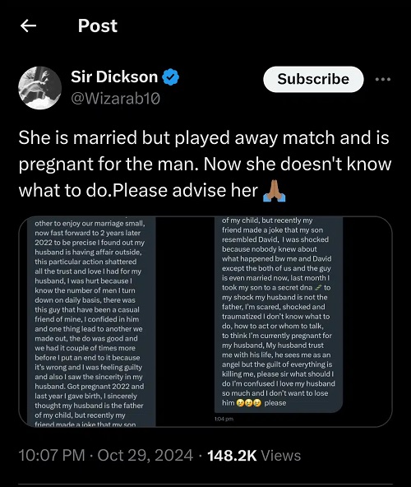Image resolution: width=411 pixels, height=487 pixels.
Task: Subscribe to Sir Dickson
Action: tap(313, 79)
